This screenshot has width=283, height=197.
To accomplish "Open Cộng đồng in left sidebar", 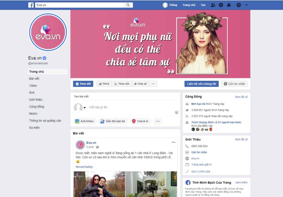I will [36, 107].
